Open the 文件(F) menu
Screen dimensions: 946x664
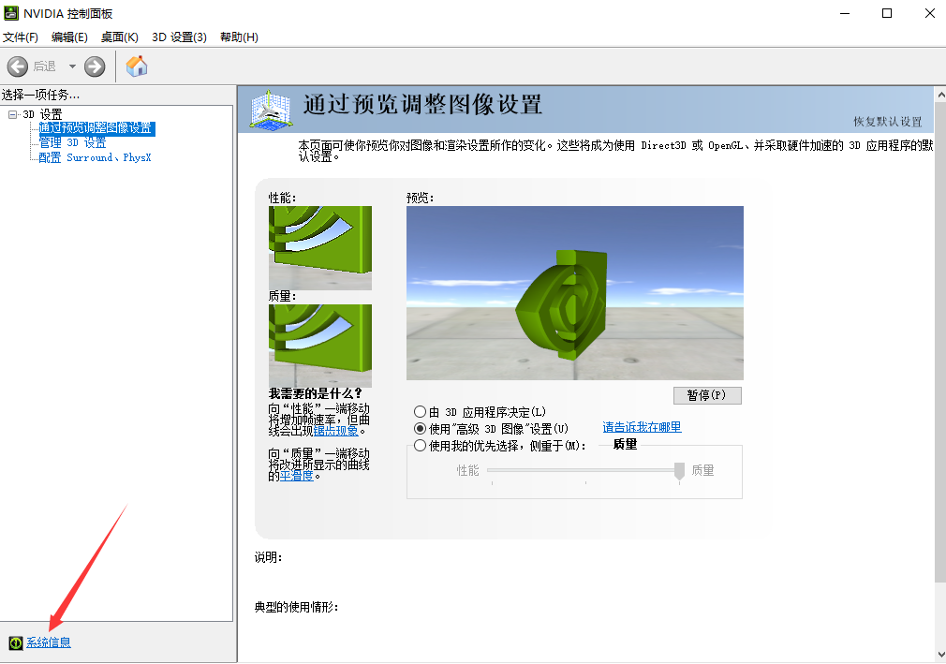21,37
